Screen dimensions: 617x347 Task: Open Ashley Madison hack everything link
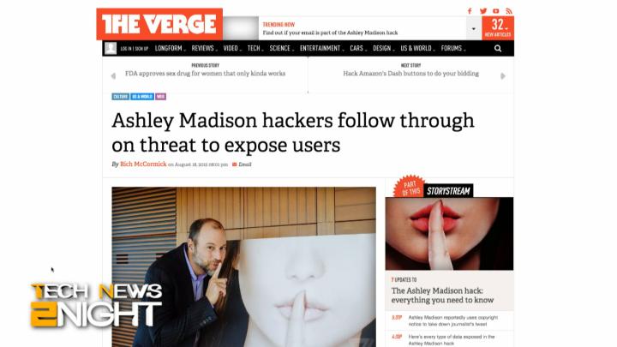pyautogui.click(x=442, y=295)
